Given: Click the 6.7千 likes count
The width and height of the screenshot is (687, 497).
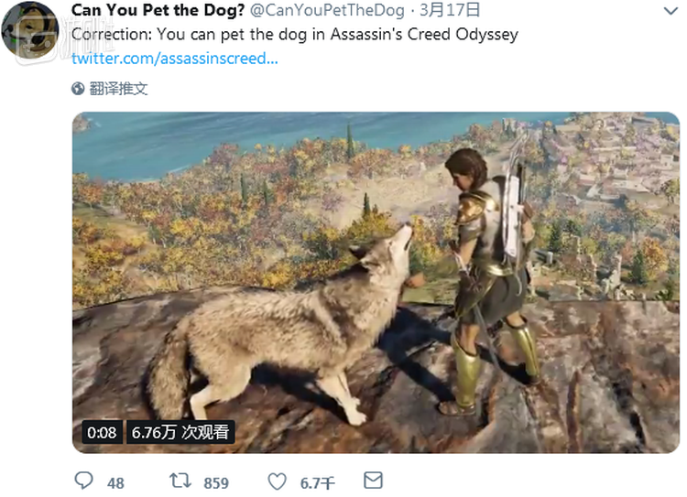Looking at the screenshot, I should coord(317,483).
